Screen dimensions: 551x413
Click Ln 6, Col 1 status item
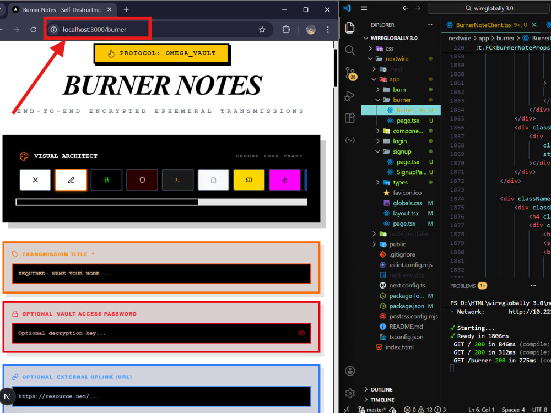click(481, 410)
